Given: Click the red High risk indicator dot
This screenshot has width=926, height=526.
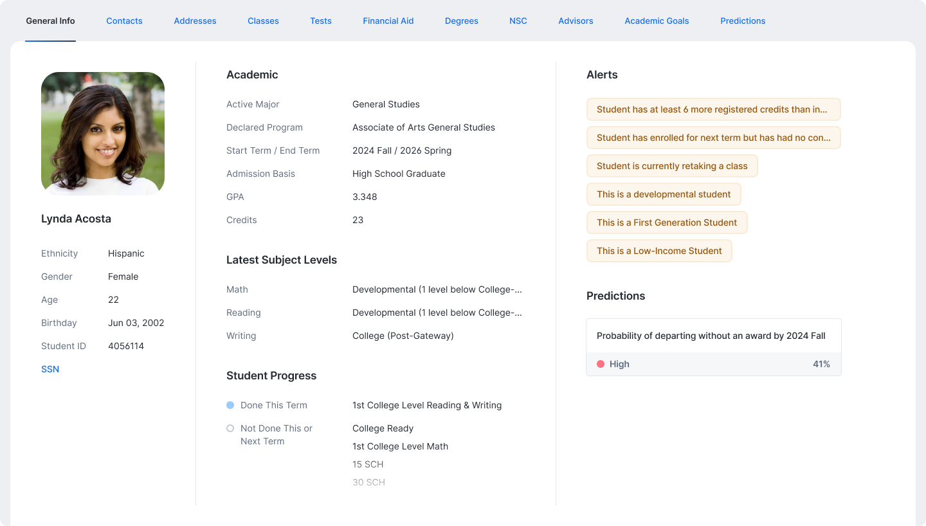Looking at the screenshot, I should tap(601, 364).
